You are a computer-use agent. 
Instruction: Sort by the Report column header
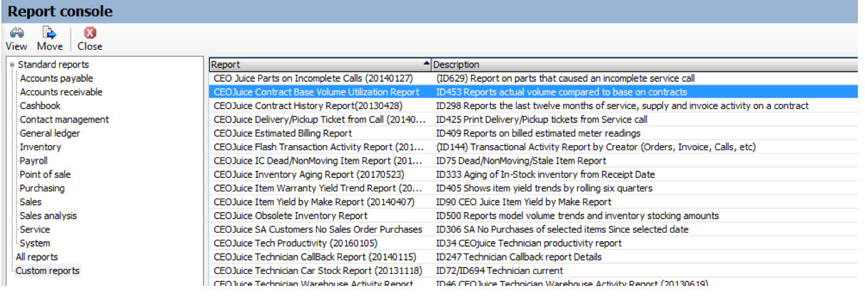point(320,64)
